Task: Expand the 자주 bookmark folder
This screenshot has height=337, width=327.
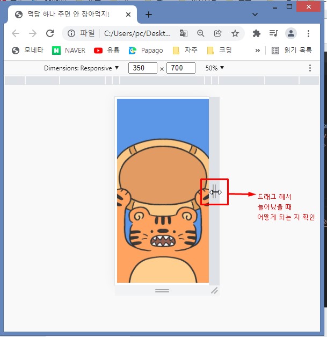Action: pyautogui.click(x=185, y=51)
